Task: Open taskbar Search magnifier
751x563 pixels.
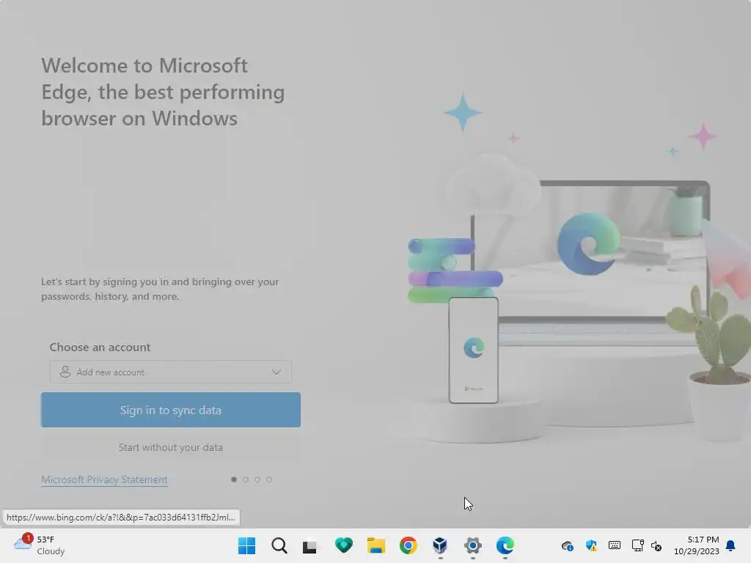Action: point(279,545)
